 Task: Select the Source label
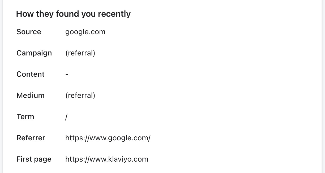coord(29,32)
